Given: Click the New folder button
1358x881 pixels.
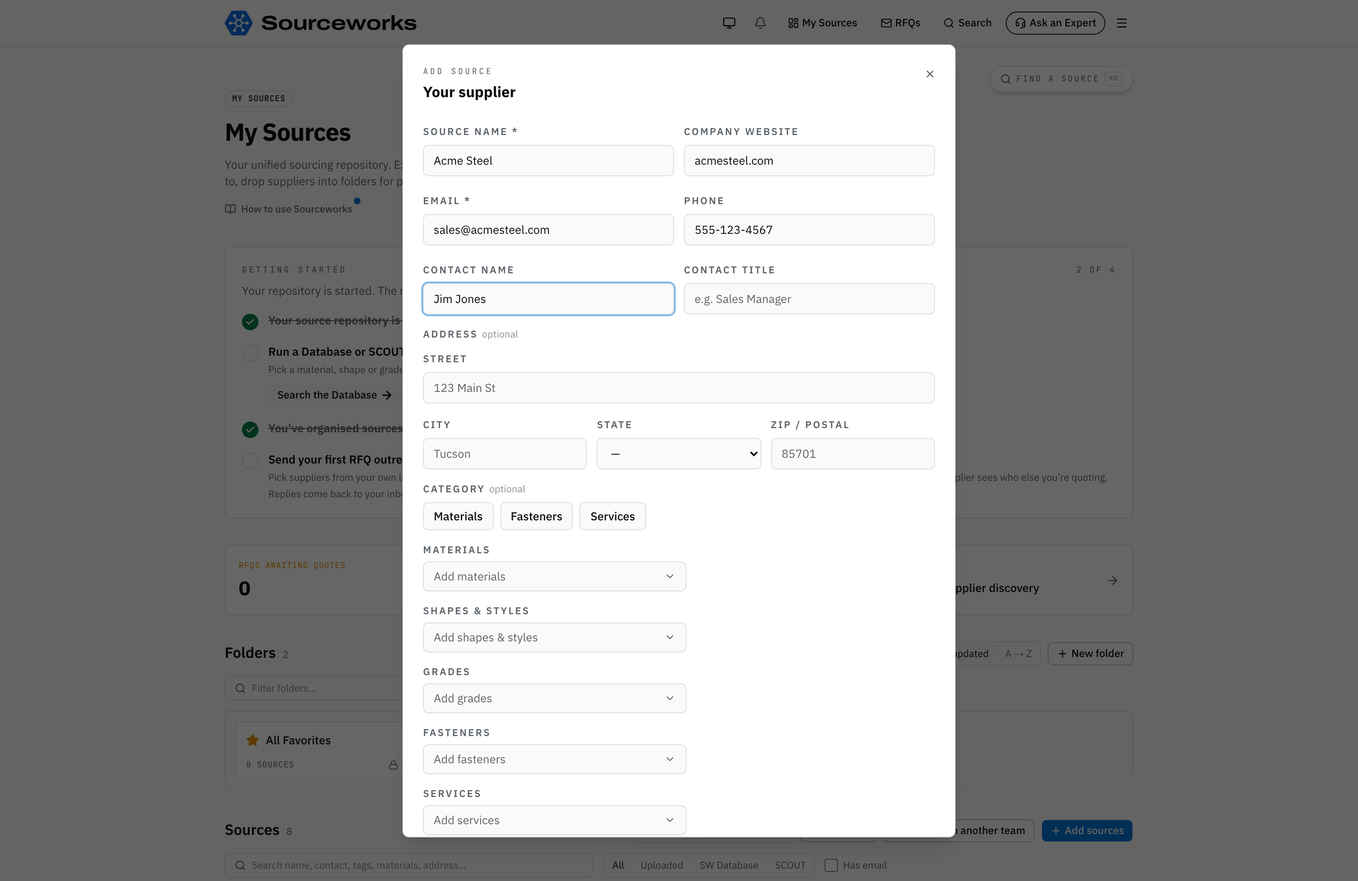Looking at the screenshot, I should pos(1091,653).
